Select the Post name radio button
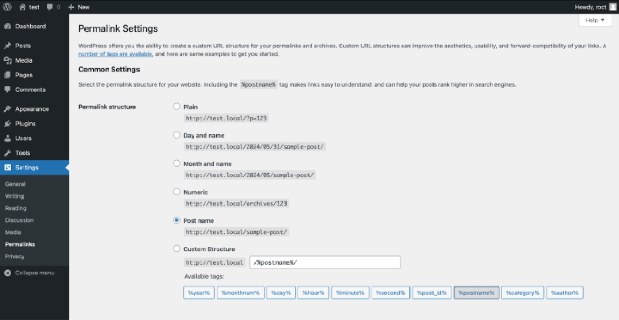The image size is (619, 320). [x=176, y=220]
